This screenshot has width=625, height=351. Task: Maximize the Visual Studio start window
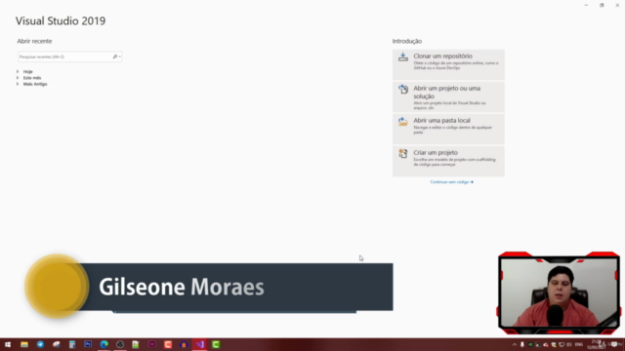[x=602, y=5]
